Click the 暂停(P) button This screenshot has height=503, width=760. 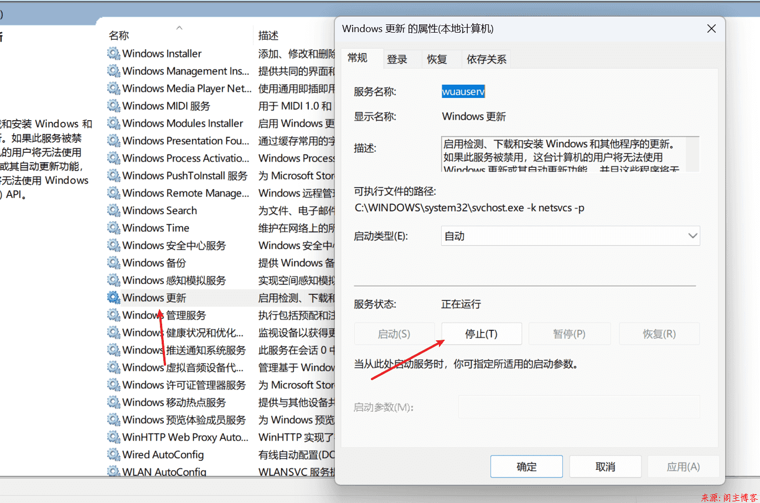click(569, 334)
